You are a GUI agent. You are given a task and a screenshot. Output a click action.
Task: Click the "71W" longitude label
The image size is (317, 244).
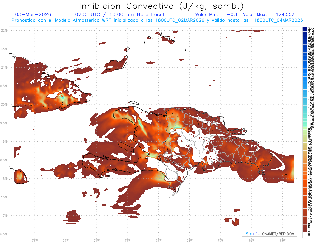[189, 240]
